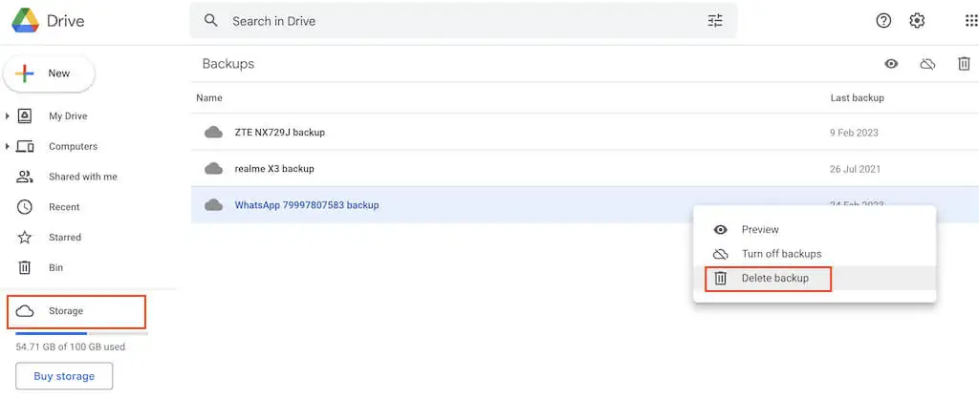Screen dimensions: 979x398
Task: Expand the Computers tree arrow
Action: pyautogui.click(x=8, y=147)
